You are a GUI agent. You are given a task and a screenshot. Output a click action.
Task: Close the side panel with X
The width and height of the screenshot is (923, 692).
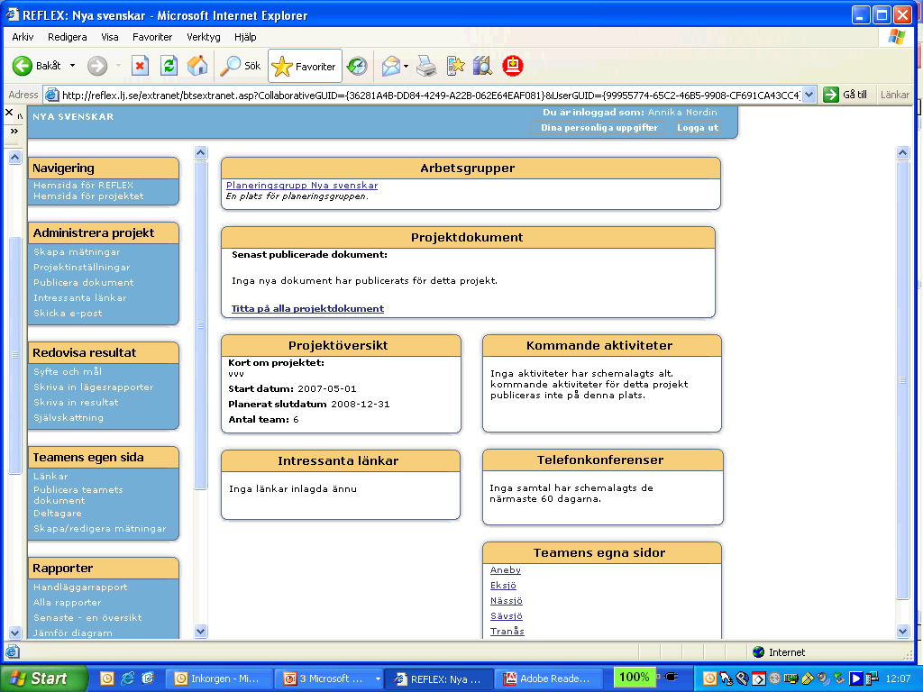(9, 113)
